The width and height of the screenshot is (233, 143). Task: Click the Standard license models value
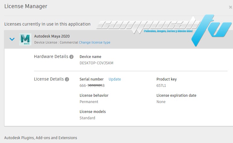(x=87, y=118)
